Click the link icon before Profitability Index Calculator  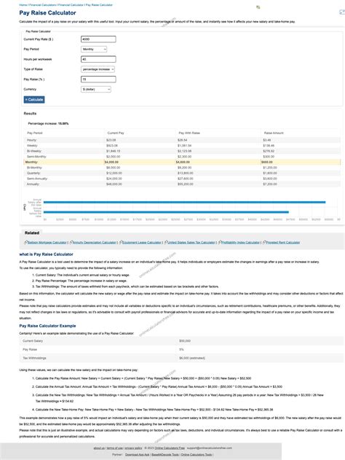coord(220,242)
